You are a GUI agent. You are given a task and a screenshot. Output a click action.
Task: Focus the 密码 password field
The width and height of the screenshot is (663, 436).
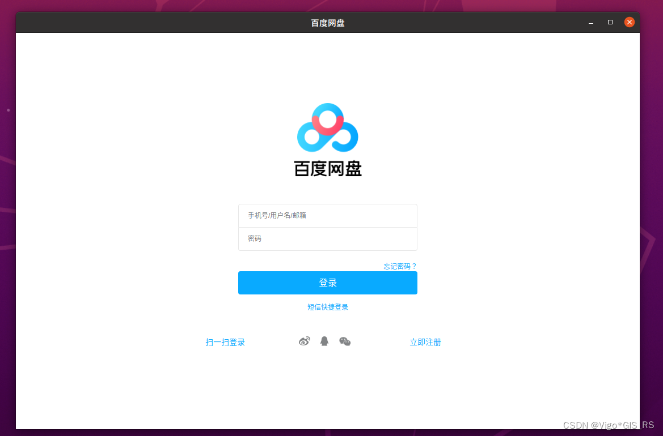click(328, 238)
